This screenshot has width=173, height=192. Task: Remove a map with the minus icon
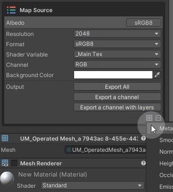(158, 118)
